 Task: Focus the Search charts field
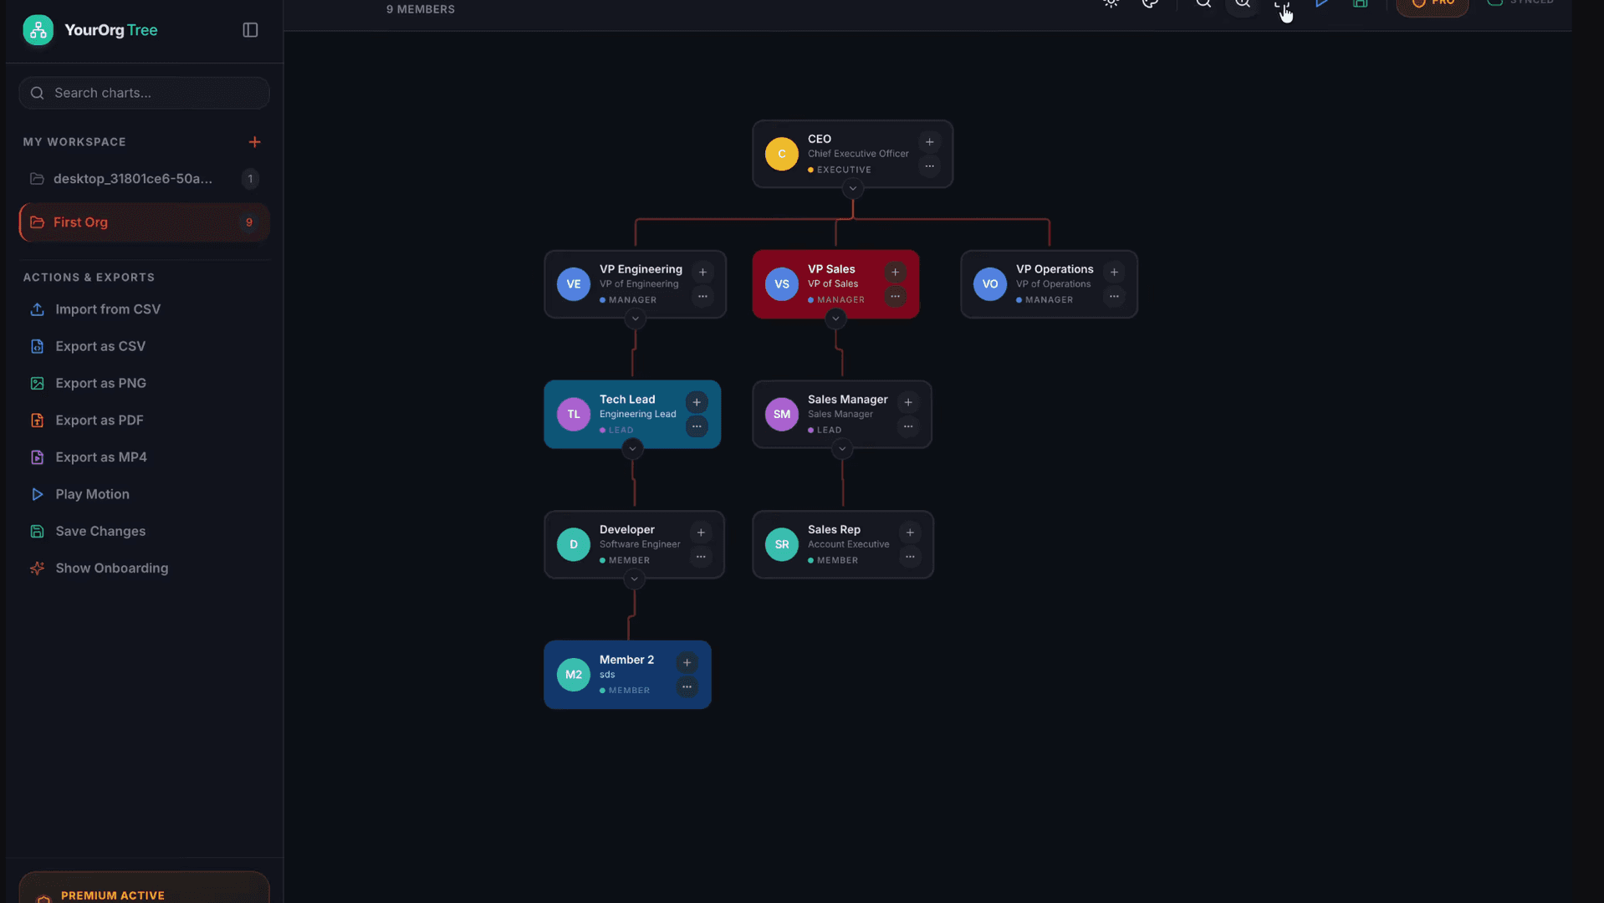pyautogui.click(x=144, y=93)
